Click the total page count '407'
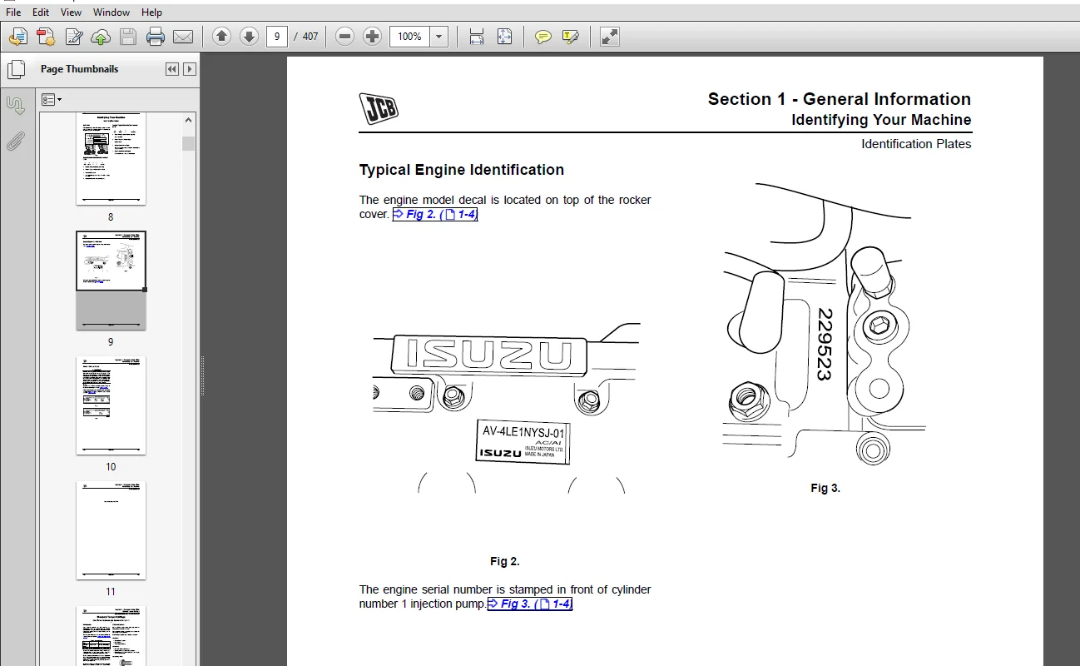Viewport: 1080px width, 666px height. pos(310,37)
